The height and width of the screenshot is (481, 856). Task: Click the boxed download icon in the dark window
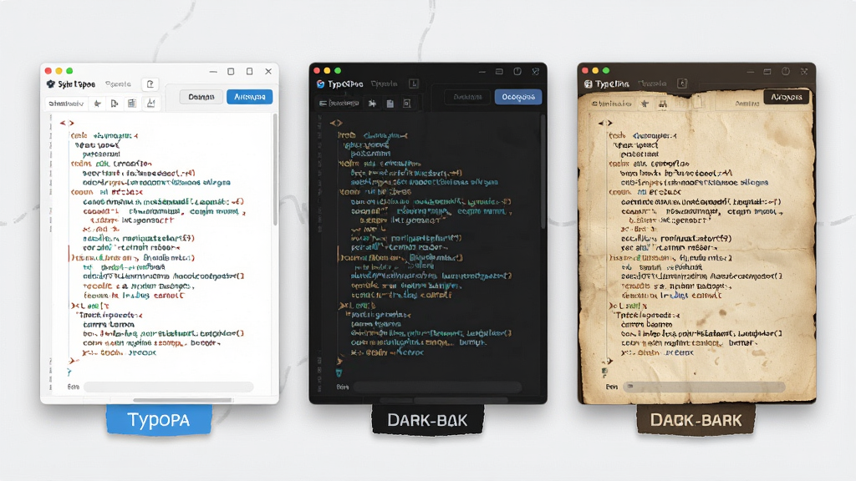[414, 84]
